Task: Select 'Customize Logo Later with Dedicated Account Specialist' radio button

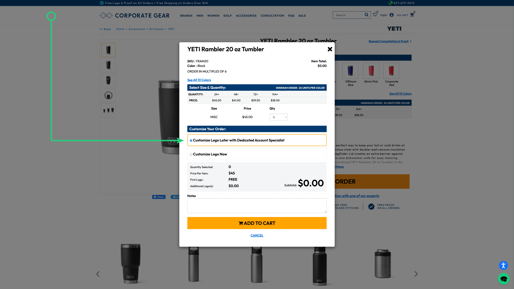Action: point(191,140)
